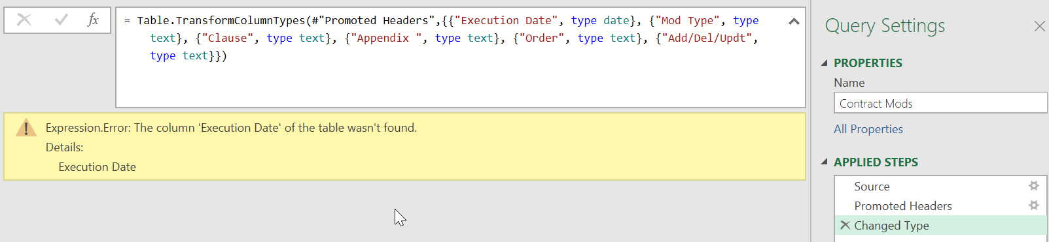
Task: Open the All Properties link
Action: 868,129
